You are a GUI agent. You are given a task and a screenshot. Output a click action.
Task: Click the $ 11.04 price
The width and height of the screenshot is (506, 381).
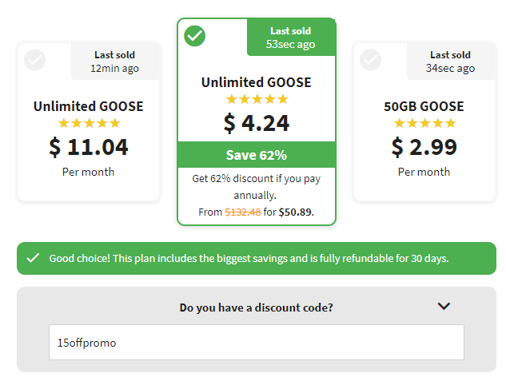pos(89,147)
